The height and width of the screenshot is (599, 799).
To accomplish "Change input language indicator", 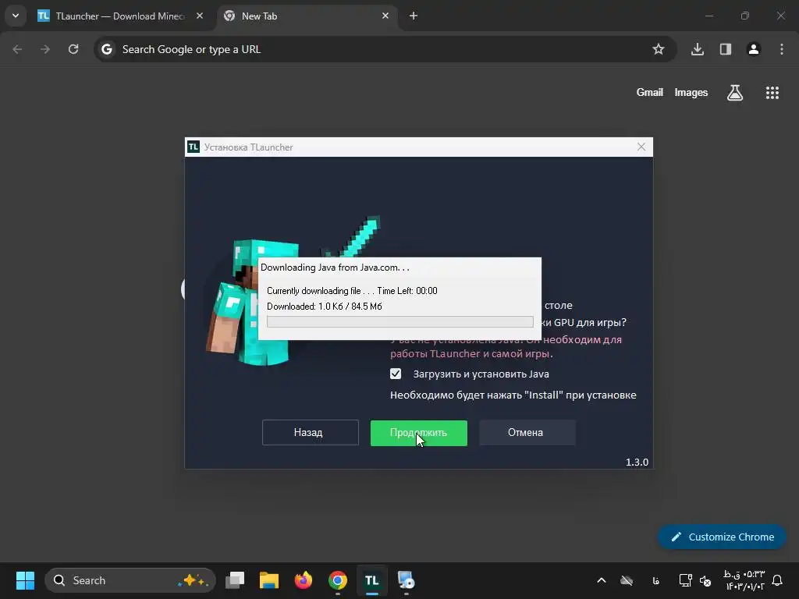I will tap(655, 580).
